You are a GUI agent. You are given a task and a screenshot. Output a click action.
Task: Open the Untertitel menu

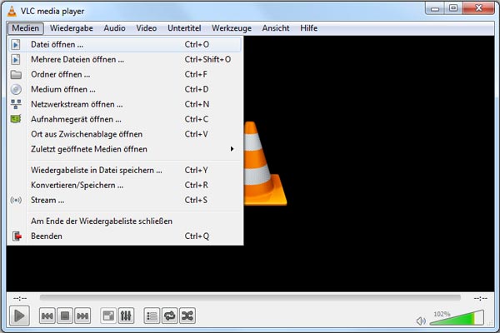pos(184,28)
